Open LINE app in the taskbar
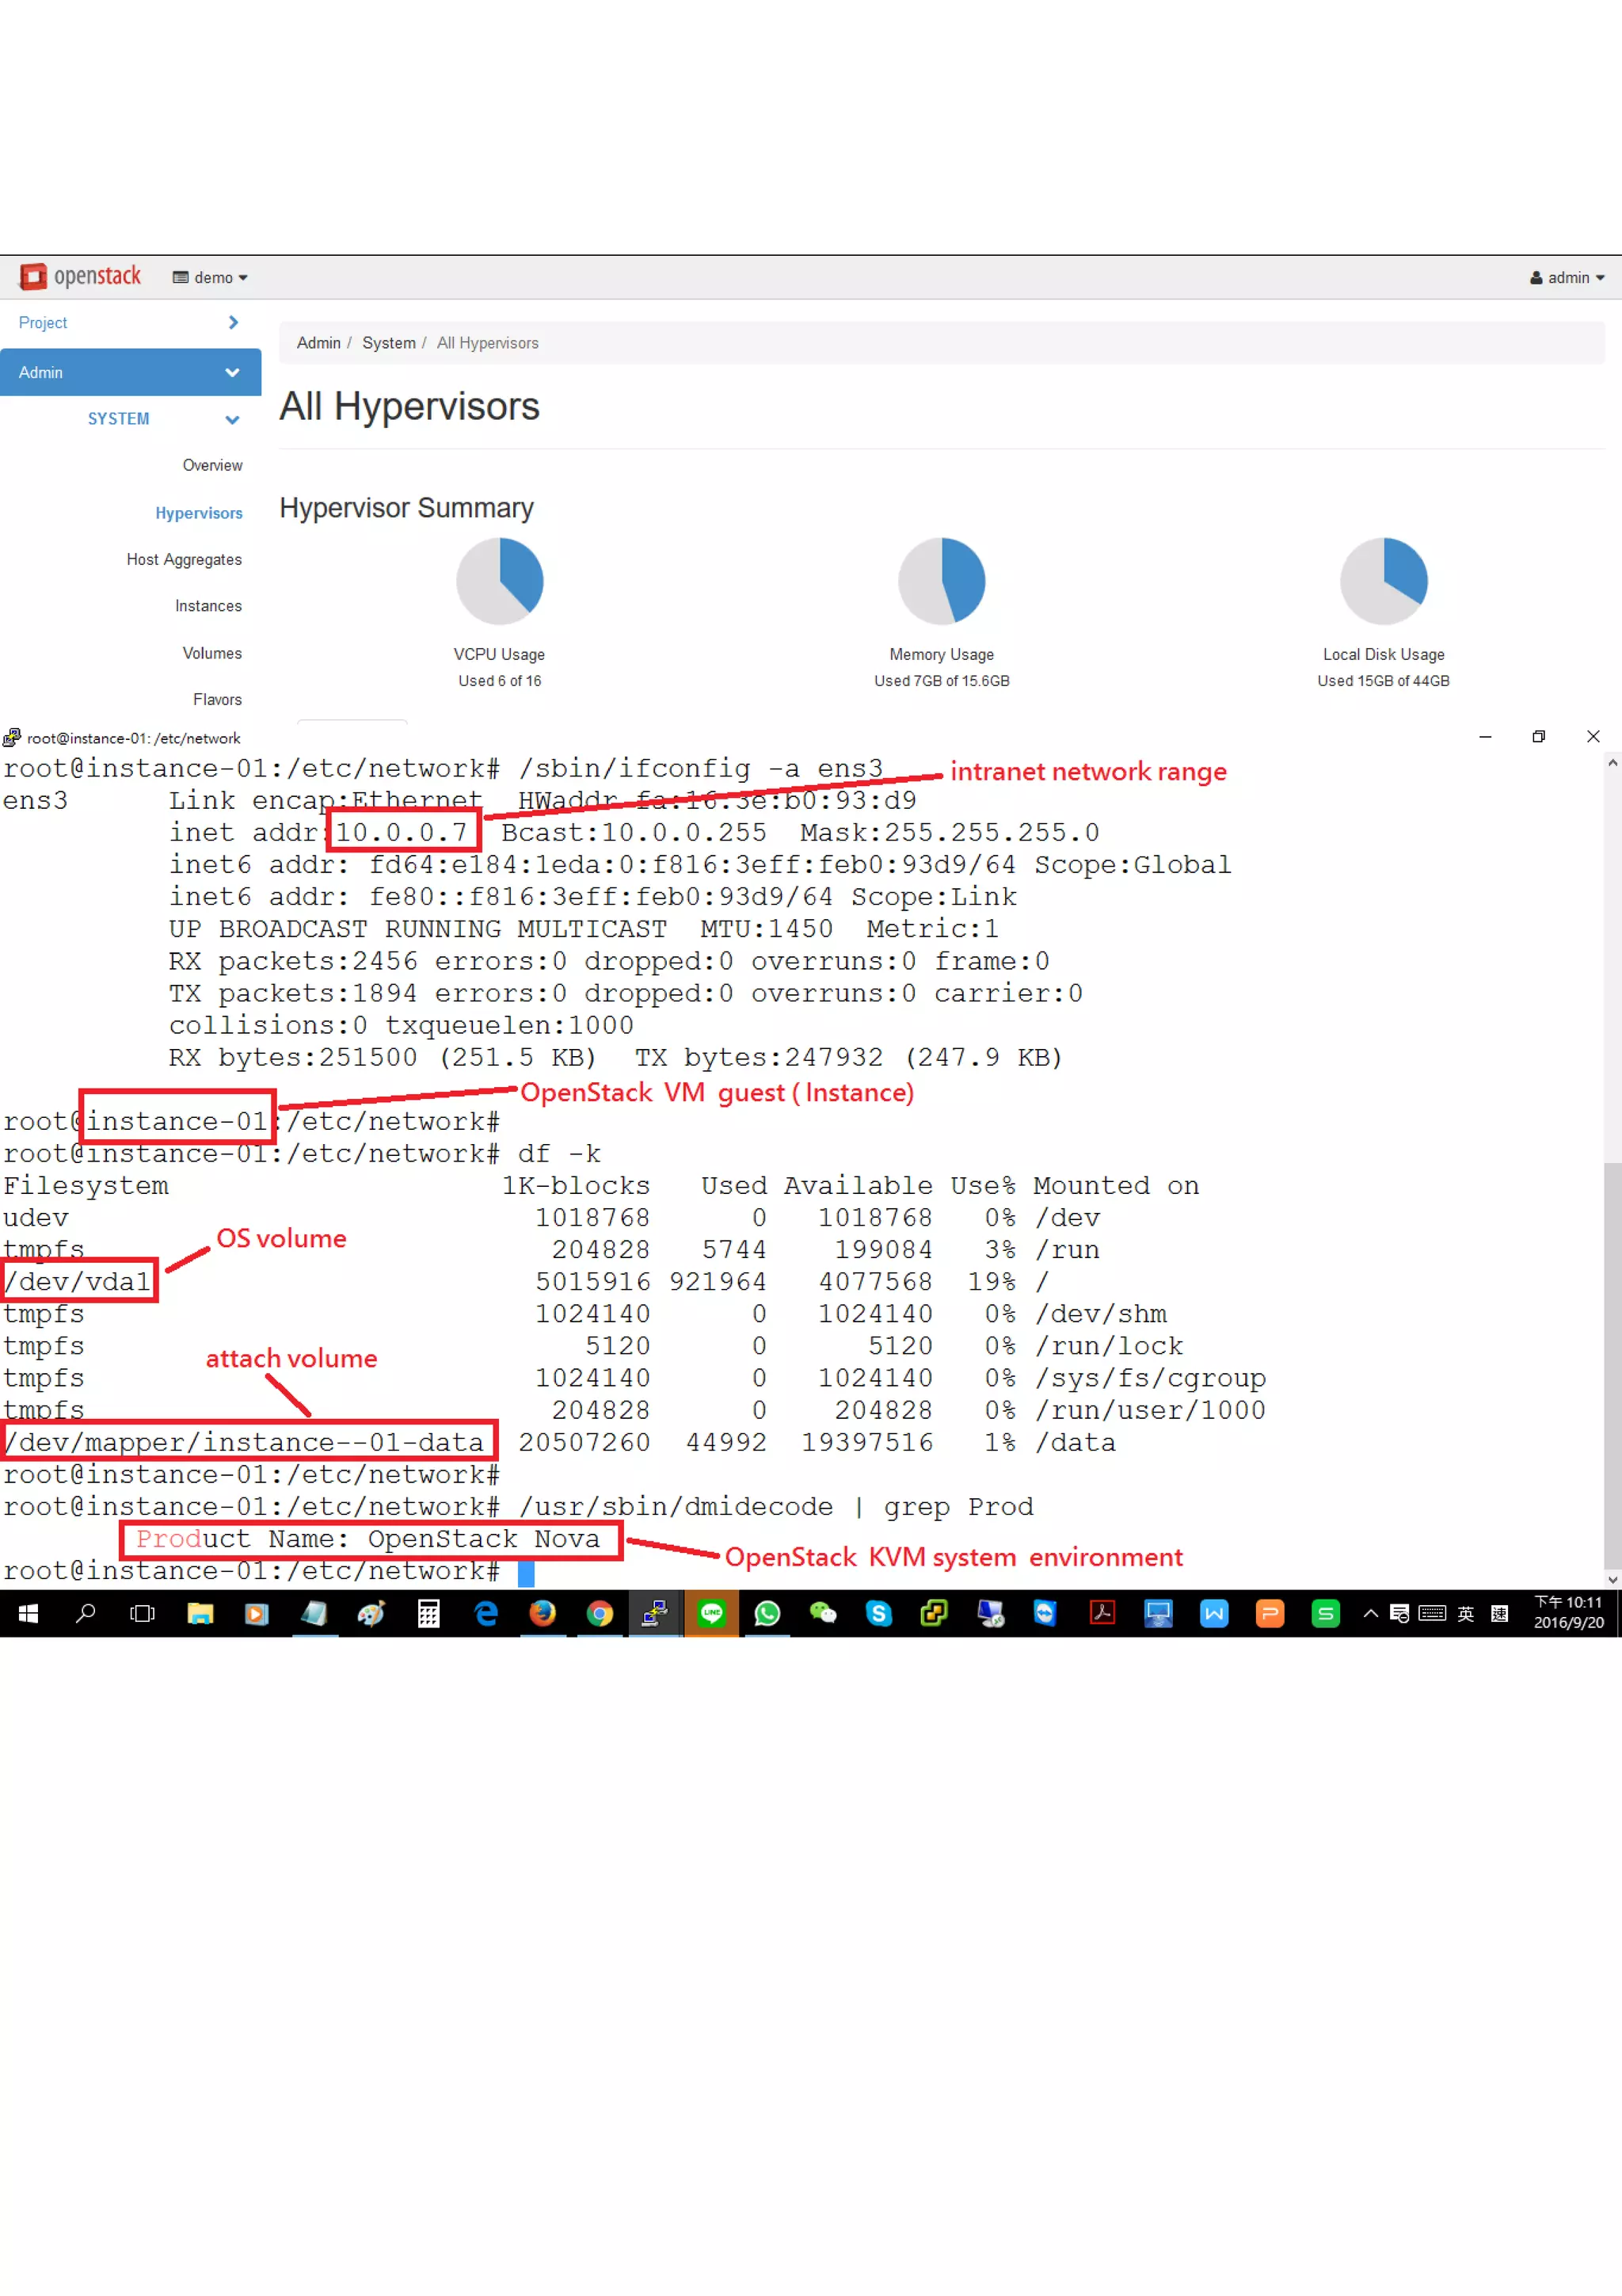This screenshot has width=1622, height=2296. (x=711, y=1613)
